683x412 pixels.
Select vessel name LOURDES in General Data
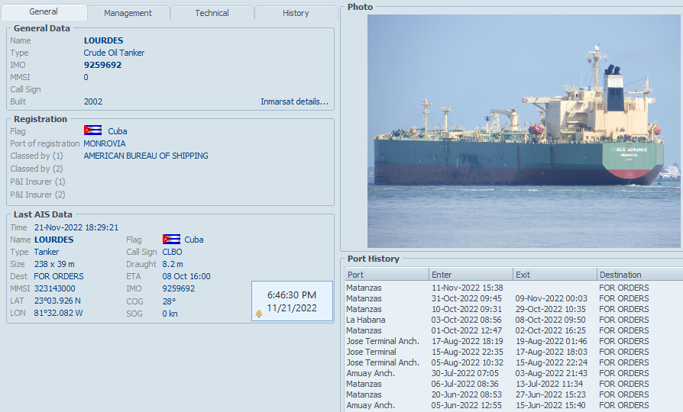(104, 40)
